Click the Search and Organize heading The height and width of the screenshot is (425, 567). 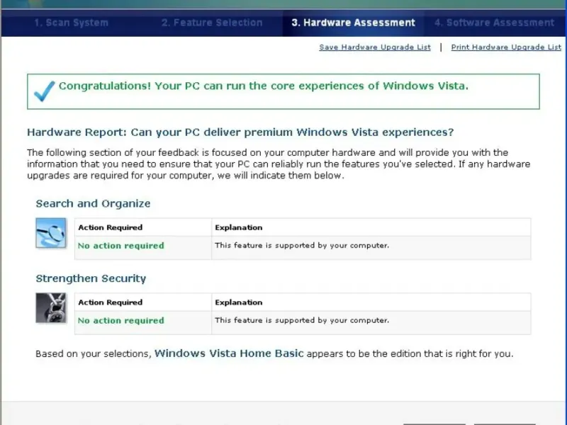[93, 203]
